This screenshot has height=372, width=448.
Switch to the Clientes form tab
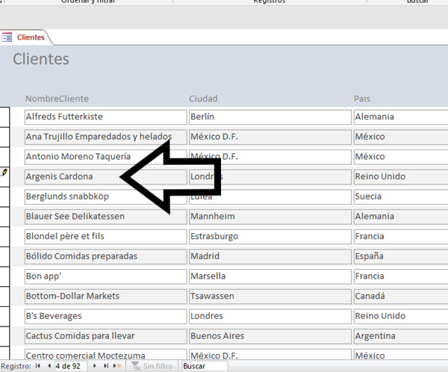26,37
